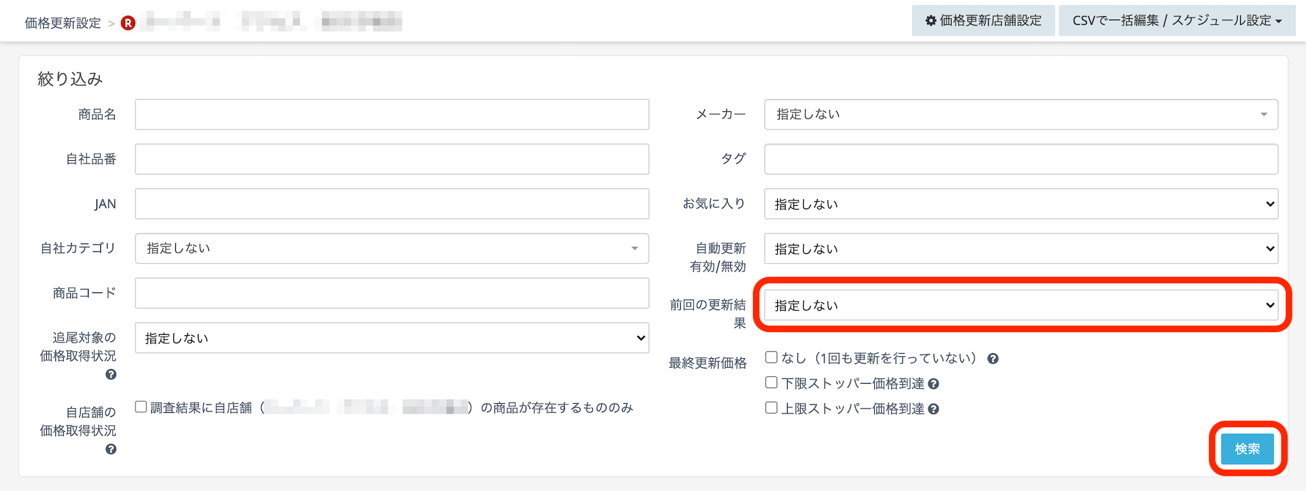Open the メーカー dropdown

click(x=1020, y=115)
